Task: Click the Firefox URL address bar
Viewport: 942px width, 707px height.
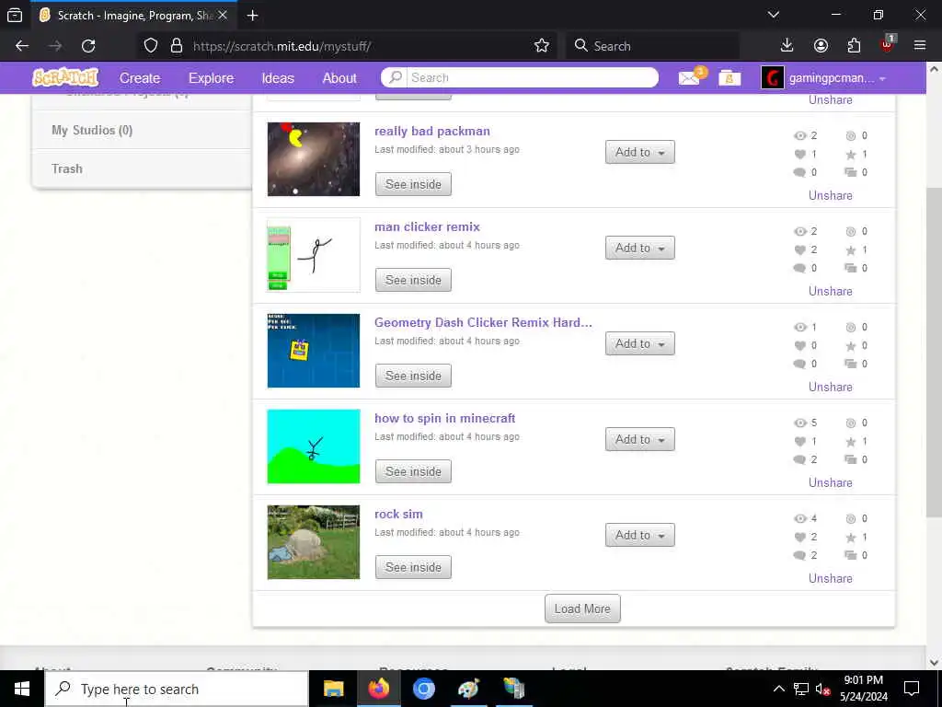Action: 361,46
